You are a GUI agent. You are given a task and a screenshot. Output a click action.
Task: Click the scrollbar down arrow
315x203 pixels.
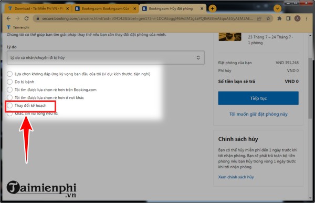pos(310,198)
